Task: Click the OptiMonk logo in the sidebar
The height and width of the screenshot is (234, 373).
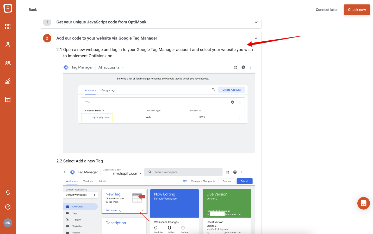Action: point(8,8)
